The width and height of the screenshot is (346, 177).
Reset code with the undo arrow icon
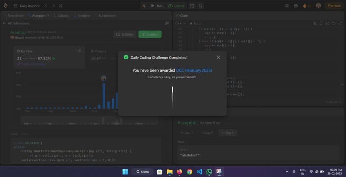(x=334, y=23)
